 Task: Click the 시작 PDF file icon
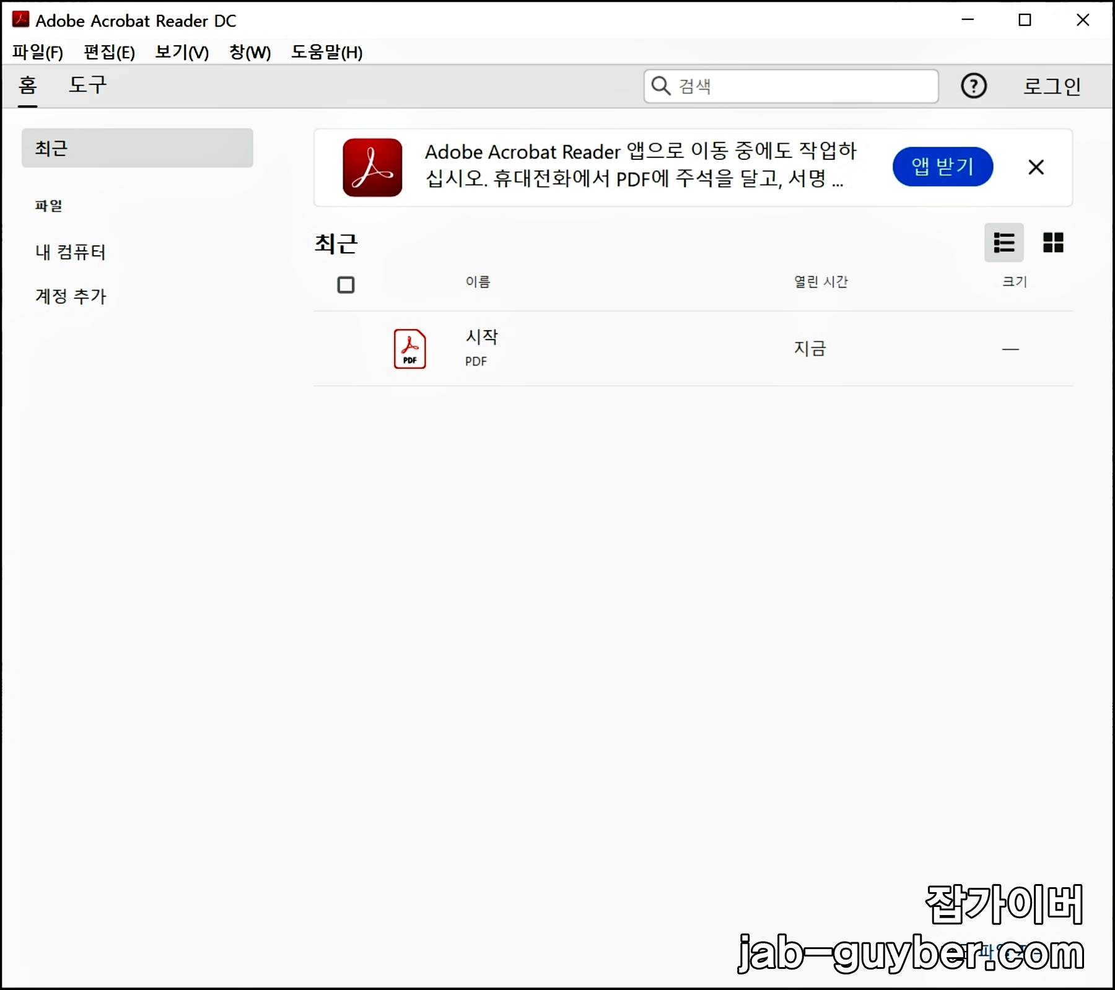(x=410, y=349)
